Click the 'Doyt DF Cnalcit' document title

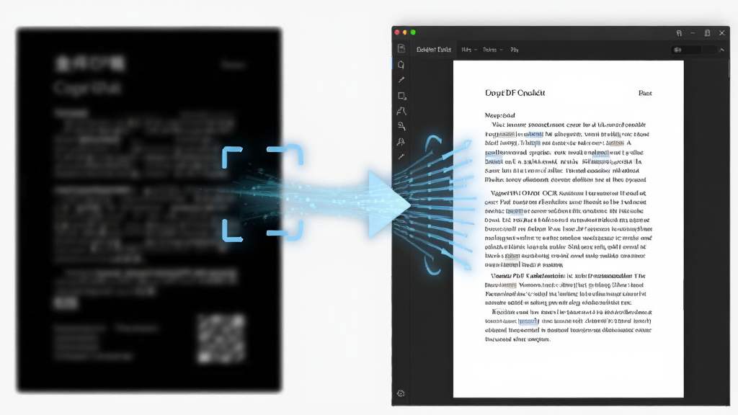515,93
